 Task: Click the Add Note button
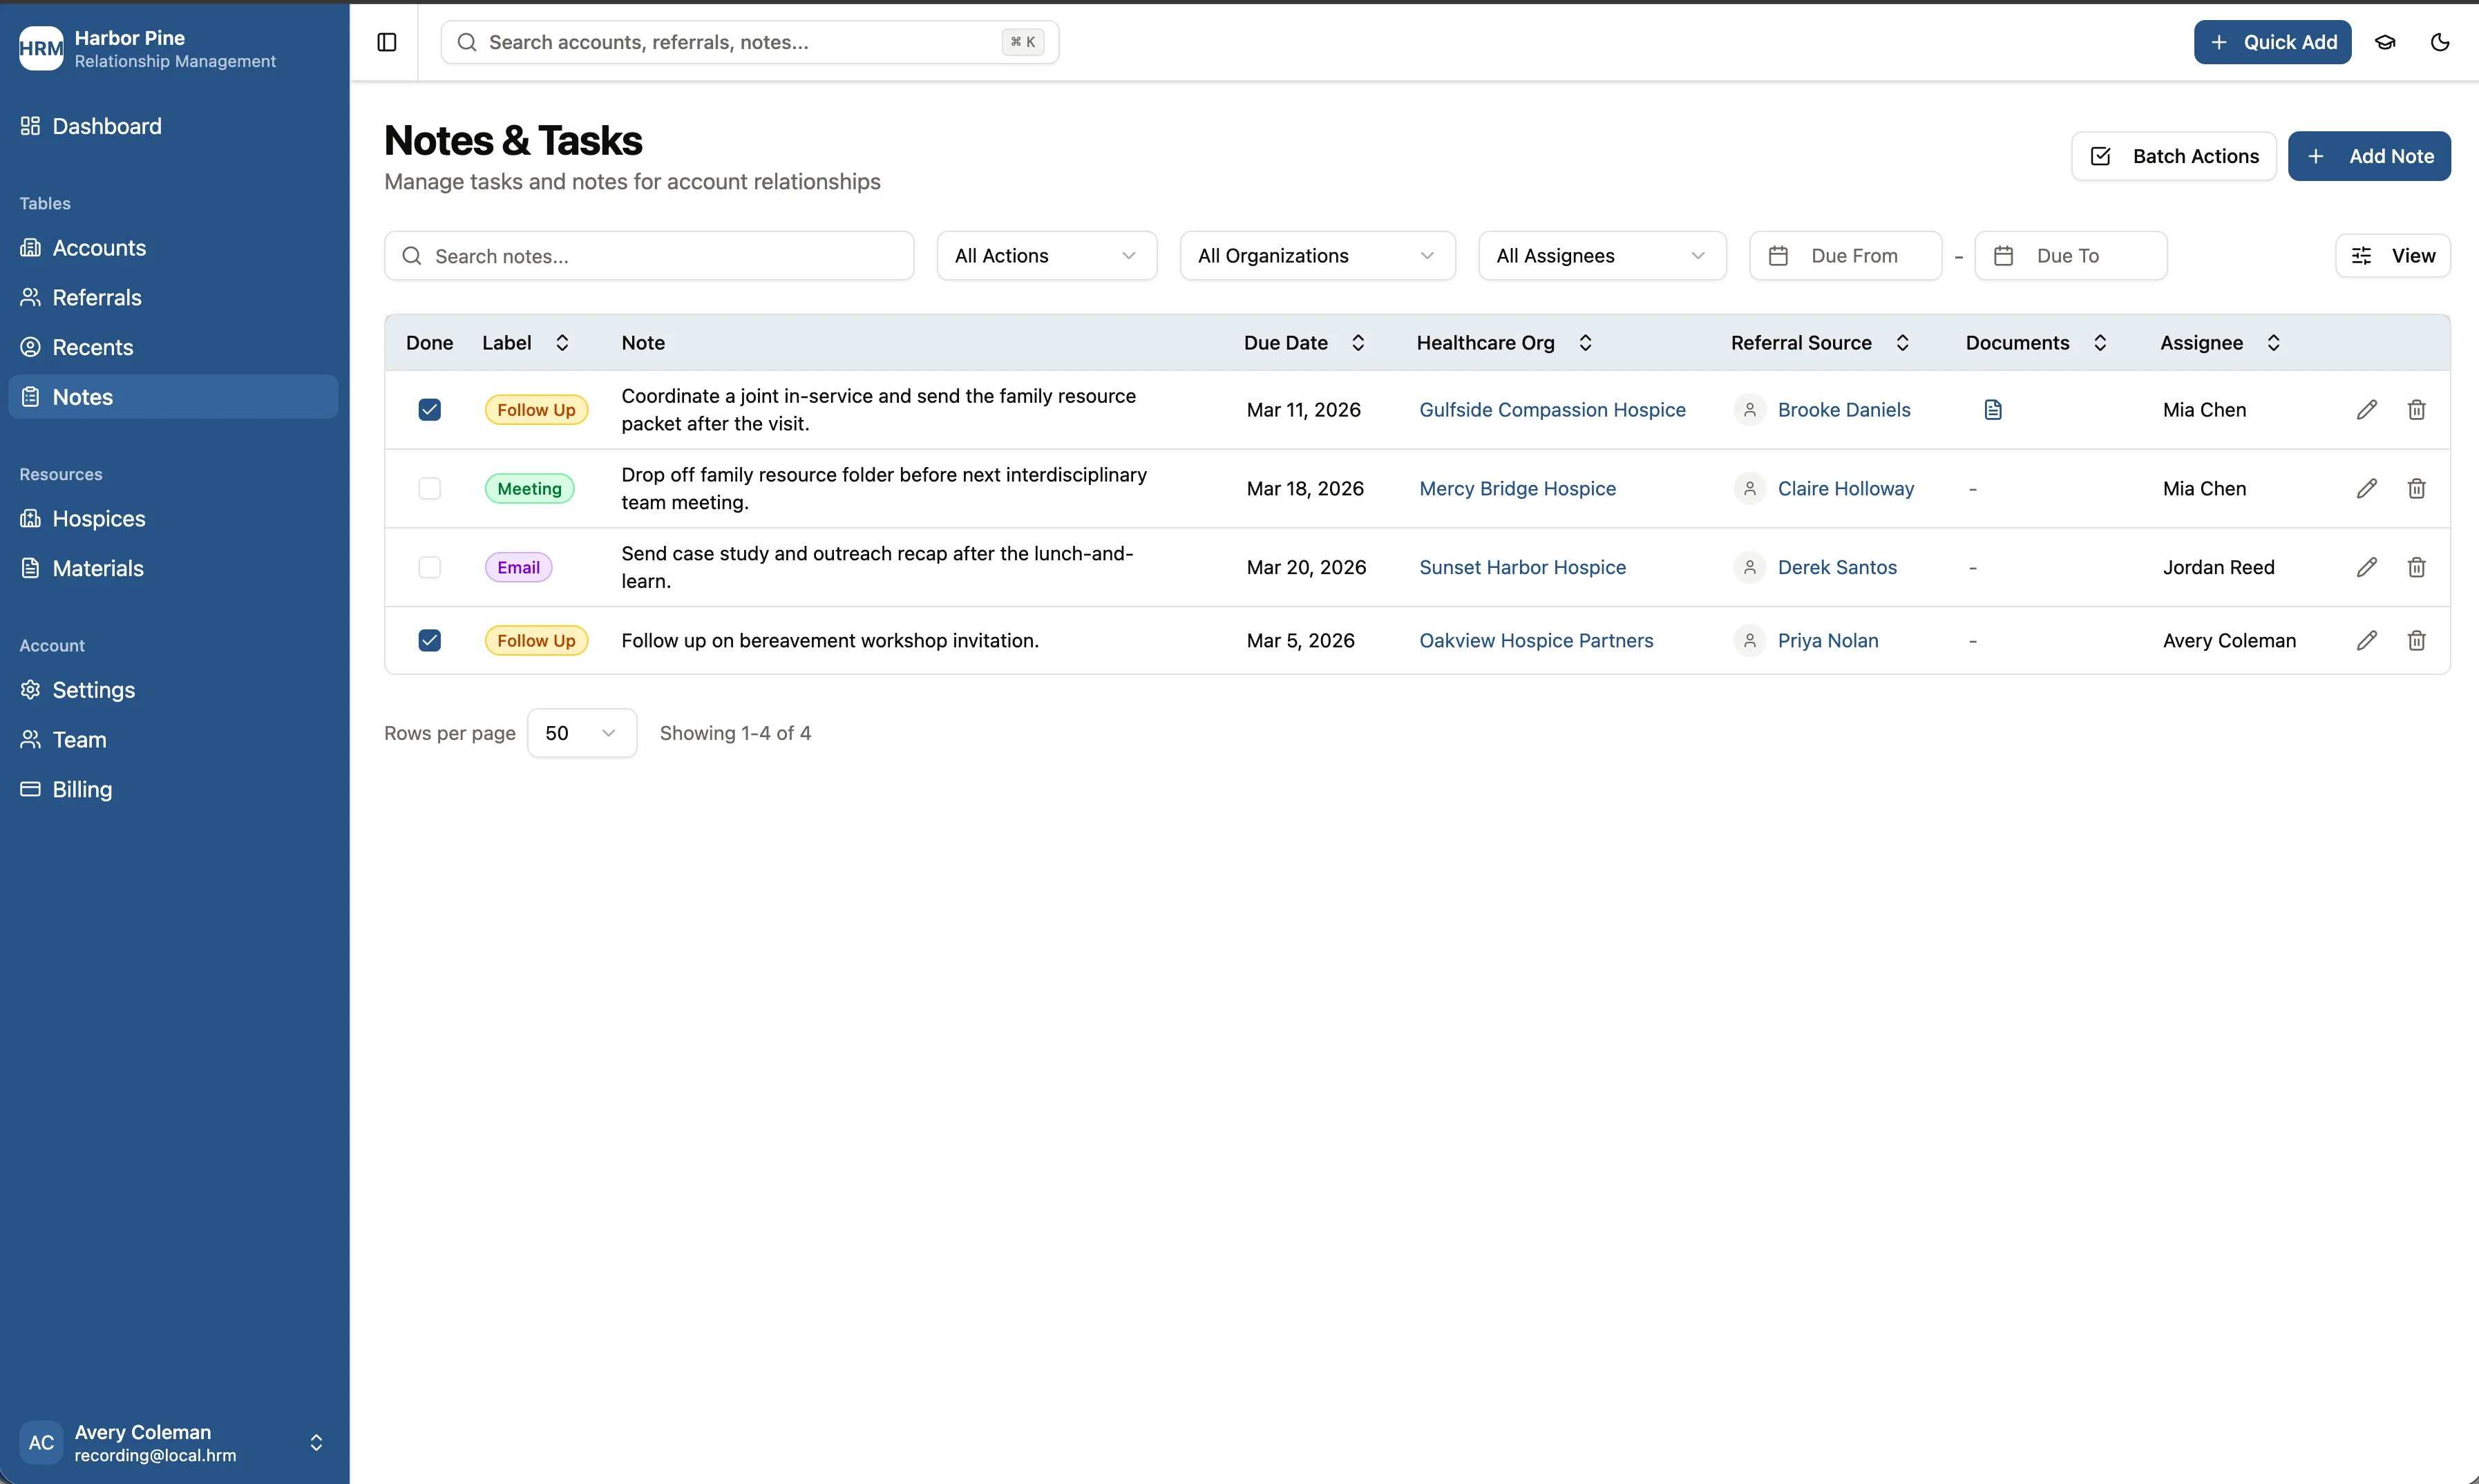click(x=2369, y=156)
